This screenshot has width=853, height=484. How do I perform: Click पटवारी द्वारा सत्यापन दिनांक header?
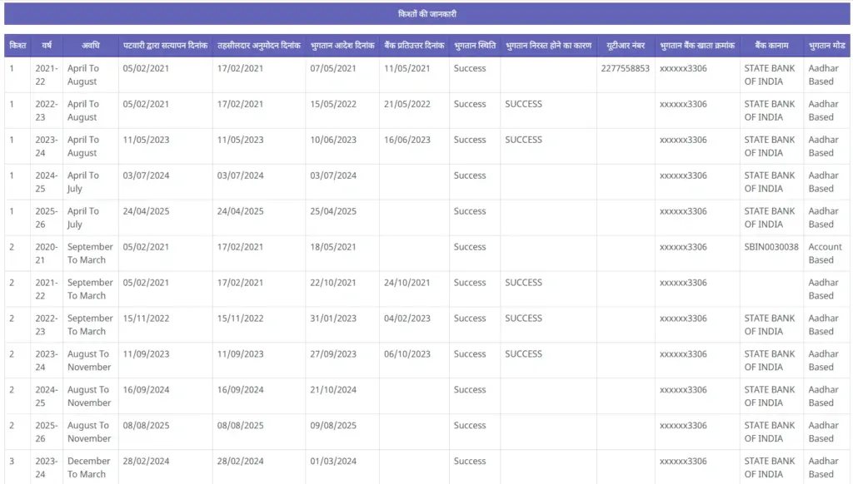[x=166, y=46]
